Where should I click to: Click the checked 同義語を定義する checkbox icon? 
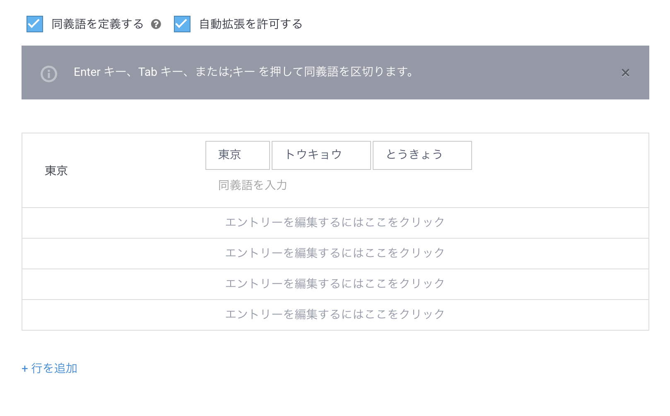[x=34, y=24]
